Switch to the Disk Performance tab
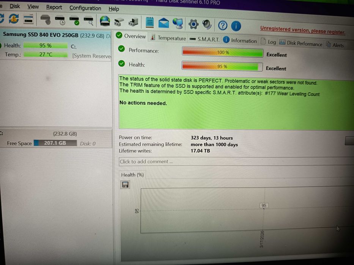The width and height of the screenshot is (354, 265). [x=301, y=43]
